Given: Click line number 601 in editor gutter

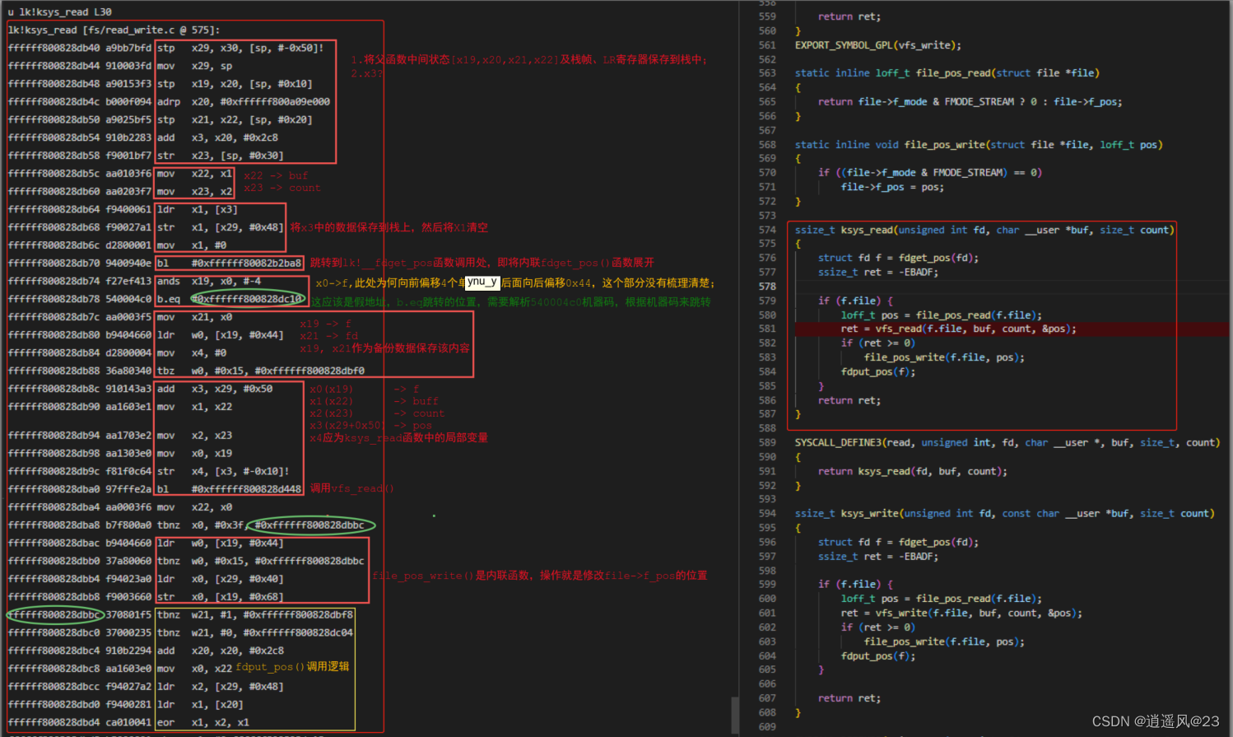Looking at the screenshot, I should click(x=767, y=613).
